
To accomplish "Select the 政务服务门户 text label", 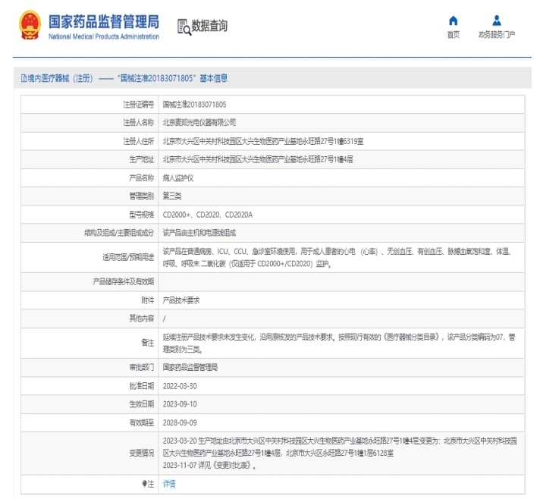I will click(x=497, y=35).
